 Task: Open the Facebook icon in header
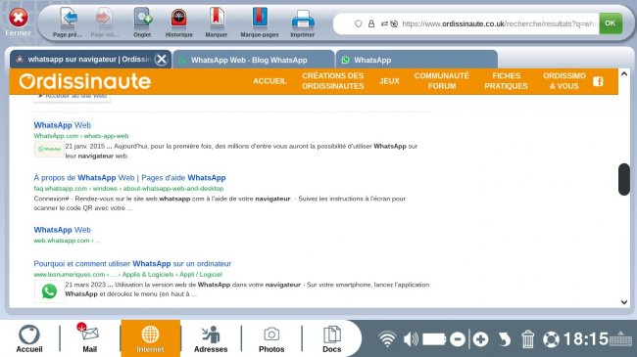click(598, 81)
